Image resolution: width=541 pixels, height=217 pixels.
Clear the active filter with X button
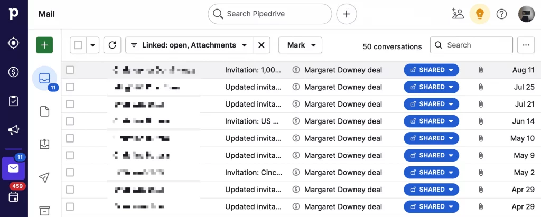261,45
